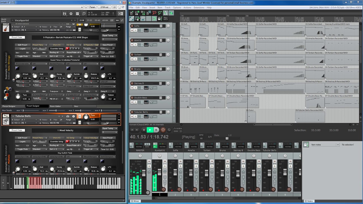
Task: Open FX button on Sofia track panel
Action: point(140,30)
